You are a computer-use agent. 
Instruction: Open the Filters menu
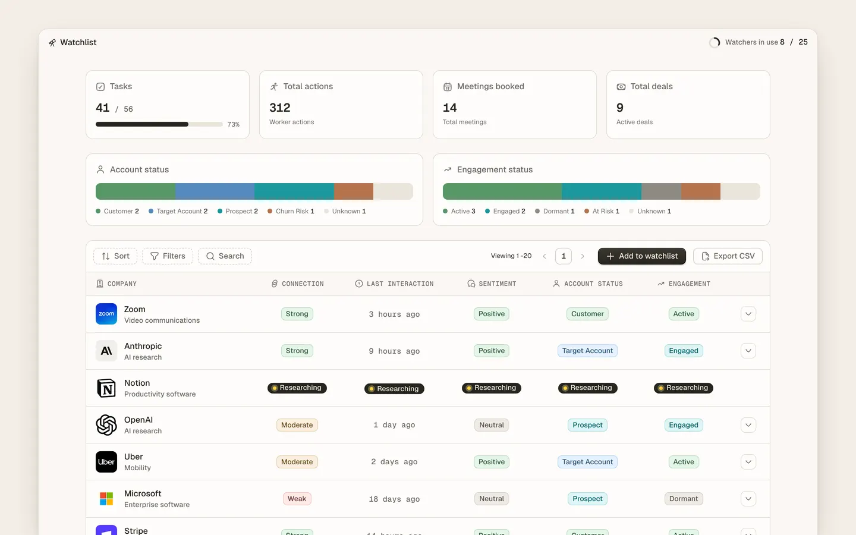tap(168, 256)
